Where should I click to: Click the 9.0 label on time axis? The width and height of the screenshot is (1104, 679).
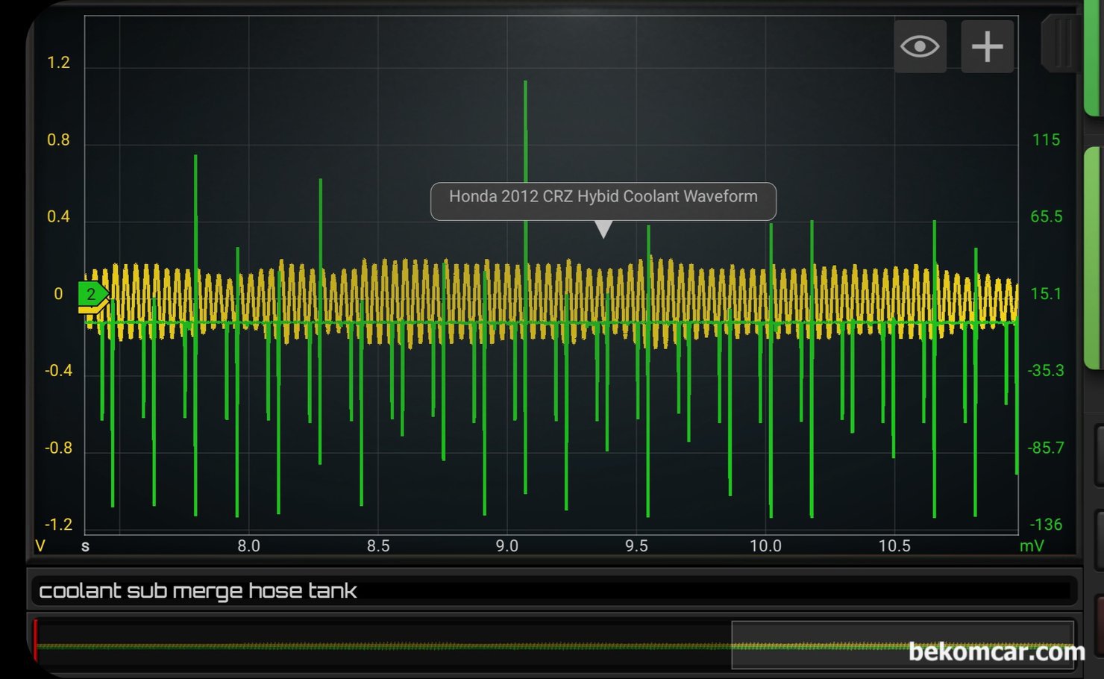506,546
